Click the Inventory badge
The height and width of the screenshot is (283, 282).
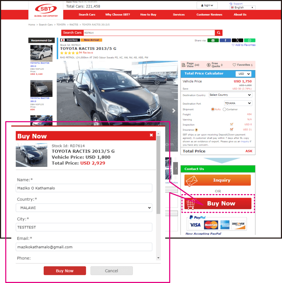[x=70, y=40]
